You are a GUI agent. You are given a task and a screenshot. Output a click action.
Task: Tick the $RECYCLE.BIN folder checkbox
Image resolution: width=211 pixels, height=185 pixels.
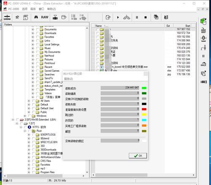33,142
